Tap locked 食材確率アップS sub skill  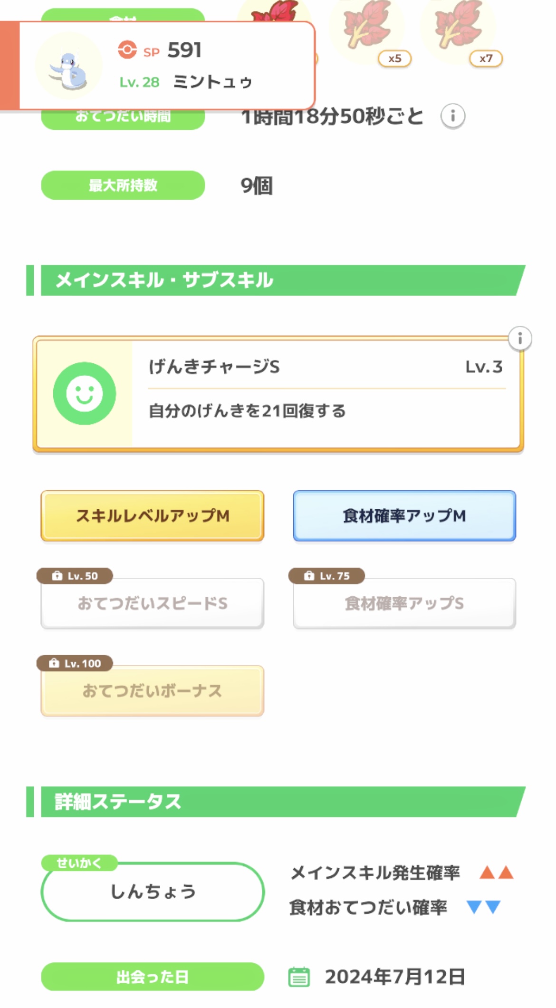tap(404, 603)
